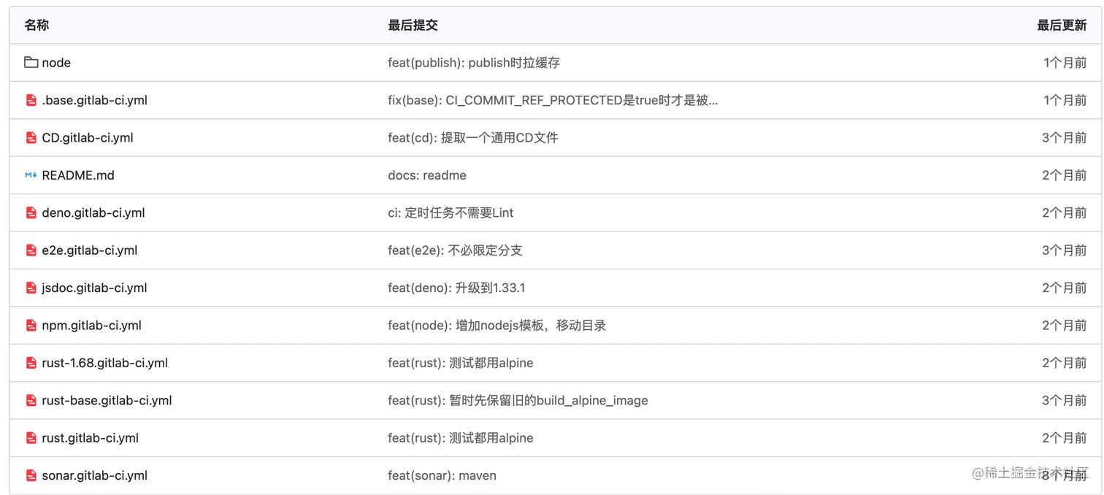Screen dimensions: 1104x495
Task: Click the file icon for rust-1.68.gitlab-ci.yml
Action: point(31,363)
